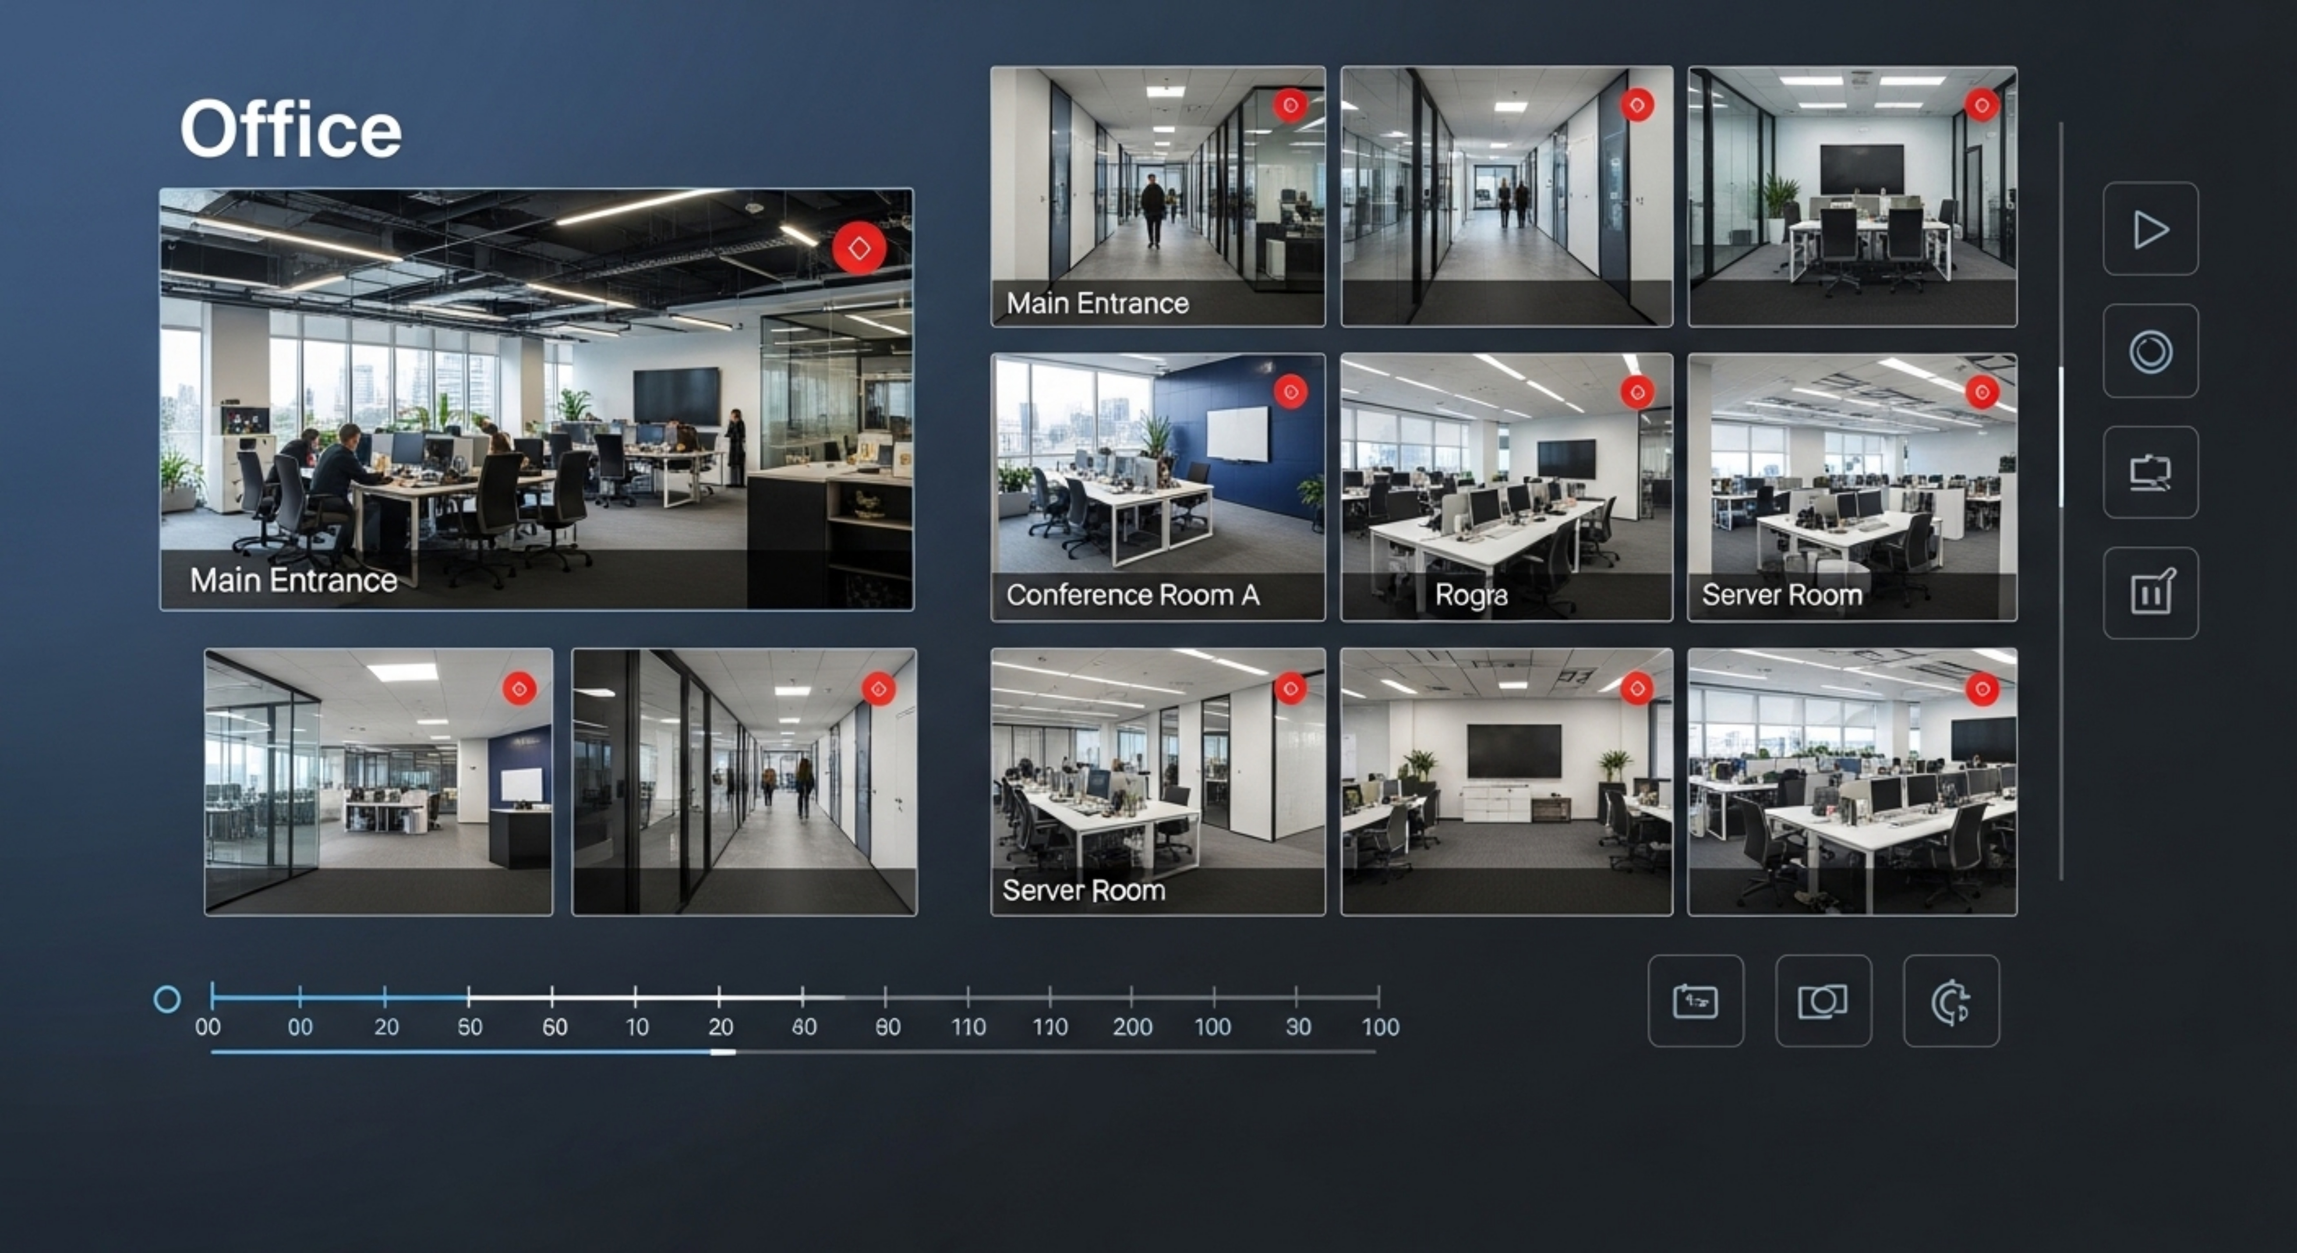Image resolution: width=2297 pixels, height=1253 pixels.
Task: Click record badge on bottom-right open office tile
Action: coord(1982,688)
